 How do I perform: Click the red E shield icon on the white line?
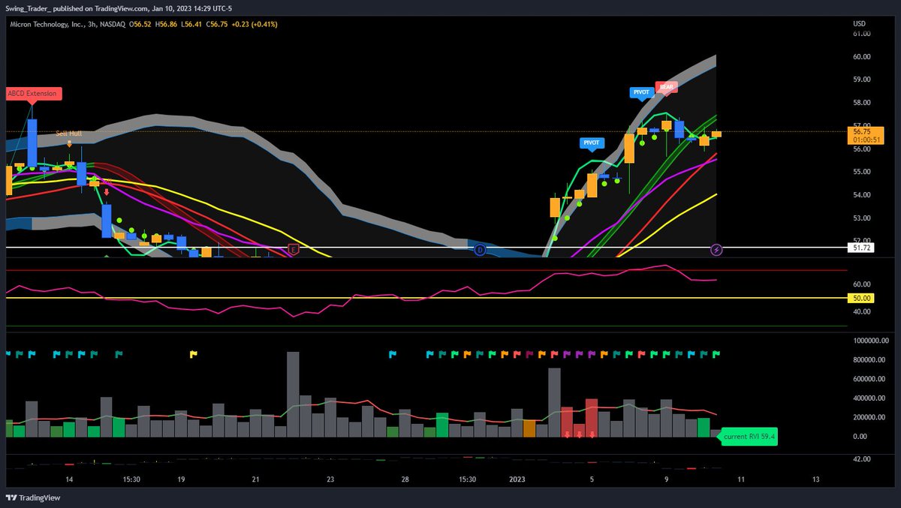pos(293,249)
